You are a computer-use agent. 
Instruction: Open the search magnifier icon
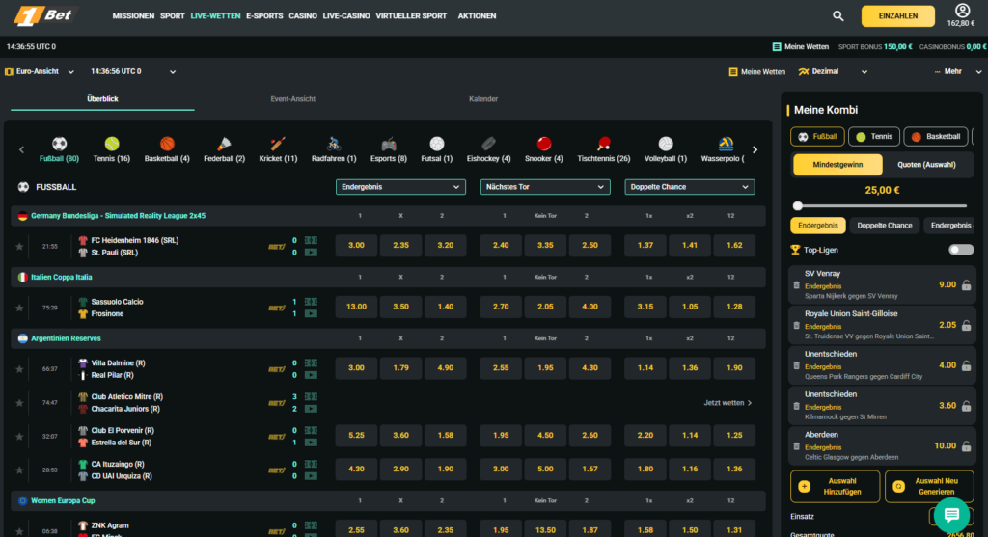coord(838,16)
